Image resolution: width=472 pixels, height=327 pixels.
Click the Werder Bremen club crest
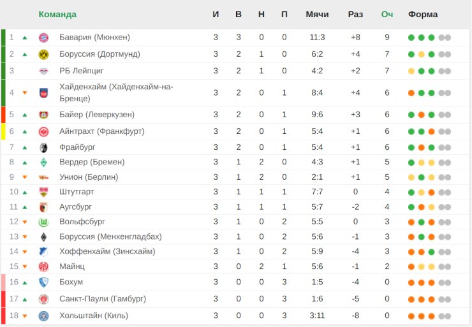click(x=43, y=162)
